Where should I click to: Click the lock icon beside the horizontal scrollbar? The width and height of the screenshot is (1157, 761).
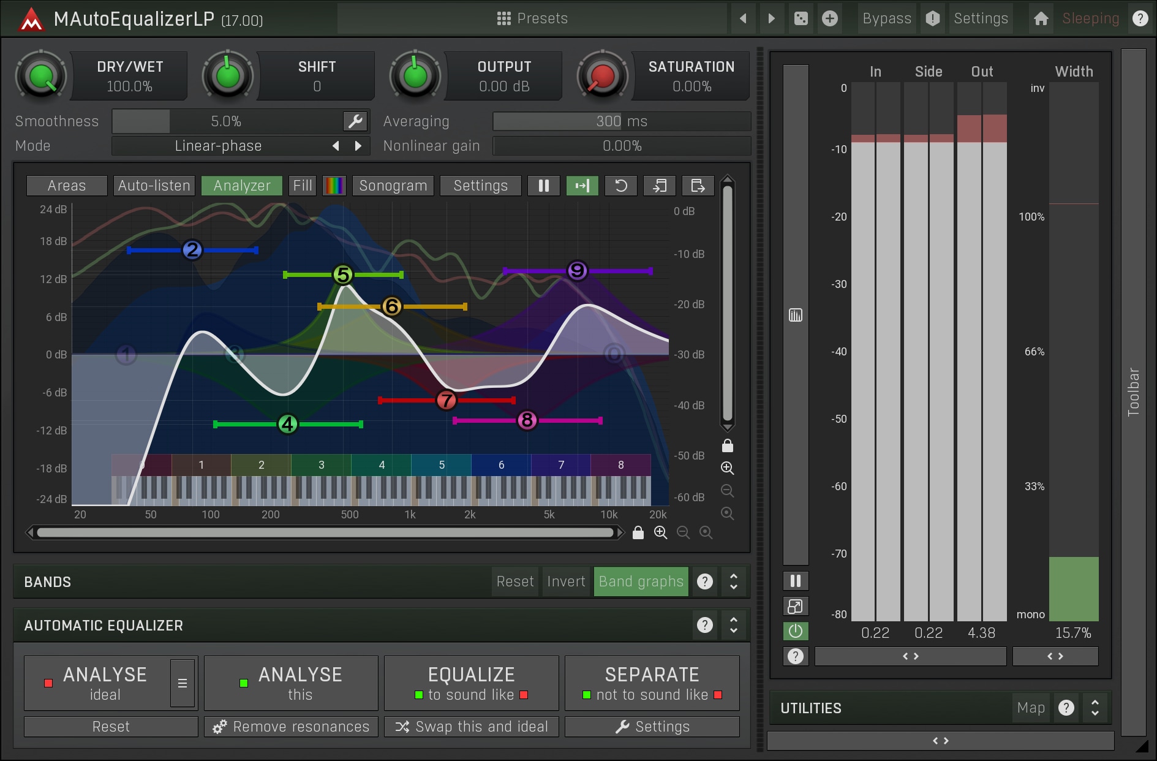pos(638,532)
